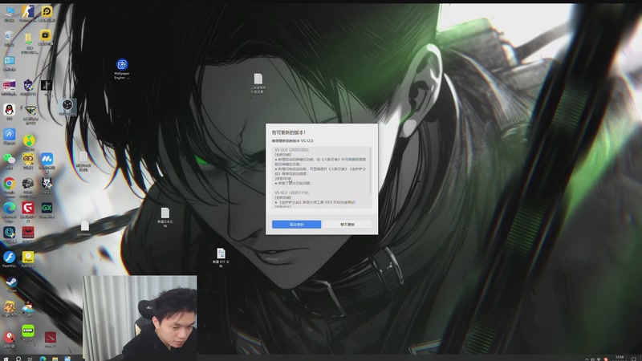
Task: Open the WeChat desktop icon
Action: [9, 160]
